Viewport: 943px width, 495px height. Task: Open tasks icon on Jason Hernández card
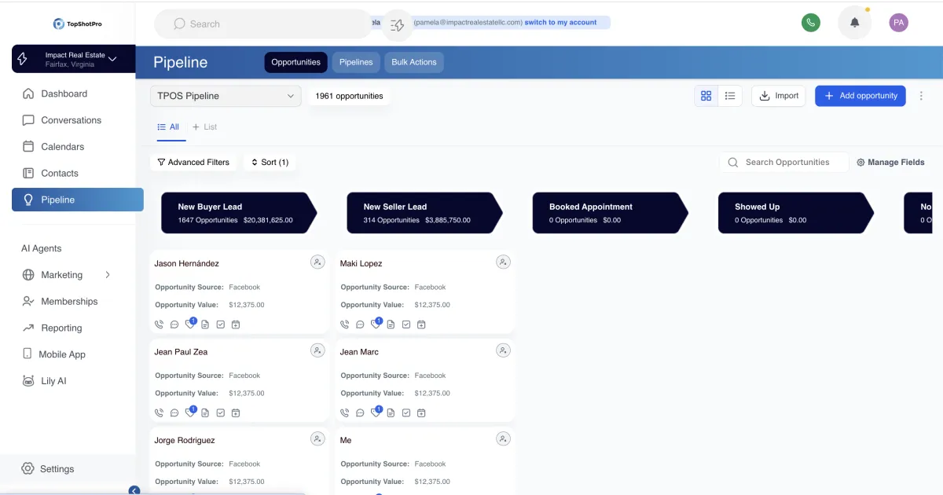click(221, 324)
